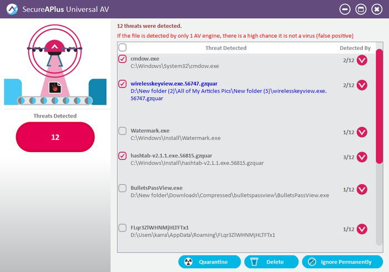
Task: Click the C:\Windows\Install\Watermark.exe path
Action: pyautogui.click(x=176, y=138)
